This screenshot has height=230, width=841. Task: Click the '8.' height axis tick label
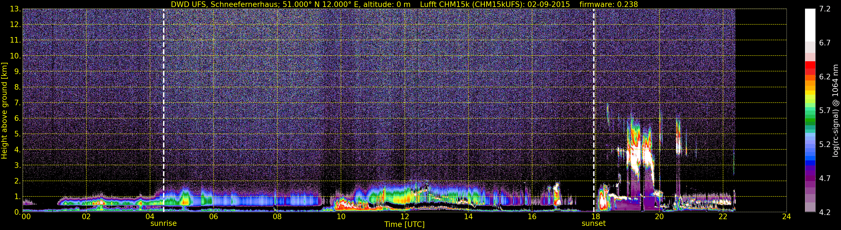17,87
